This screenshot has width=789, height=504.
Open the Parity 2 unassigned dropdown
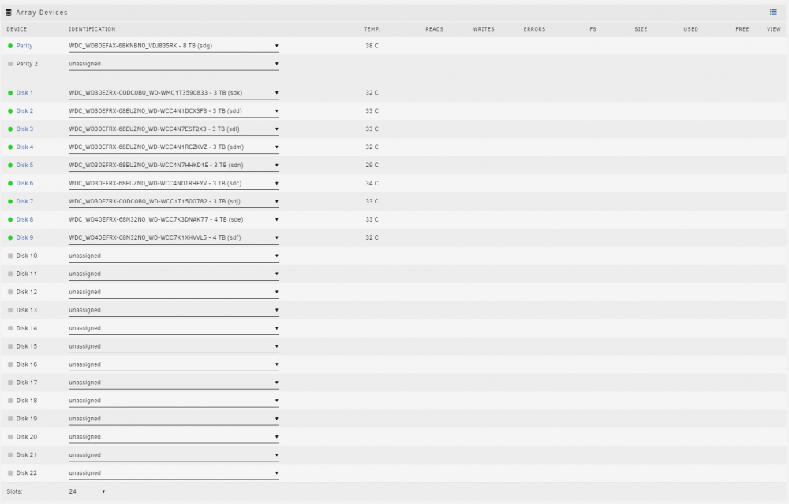point(174,64)
